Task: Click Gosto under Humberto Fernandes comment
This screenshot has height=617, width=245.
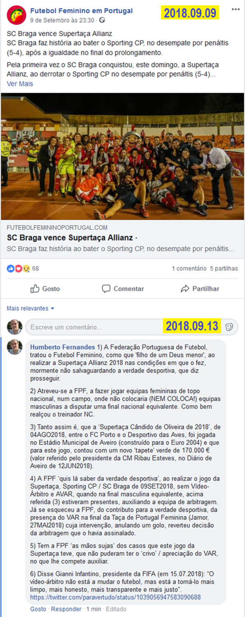Action: (38, 609)
